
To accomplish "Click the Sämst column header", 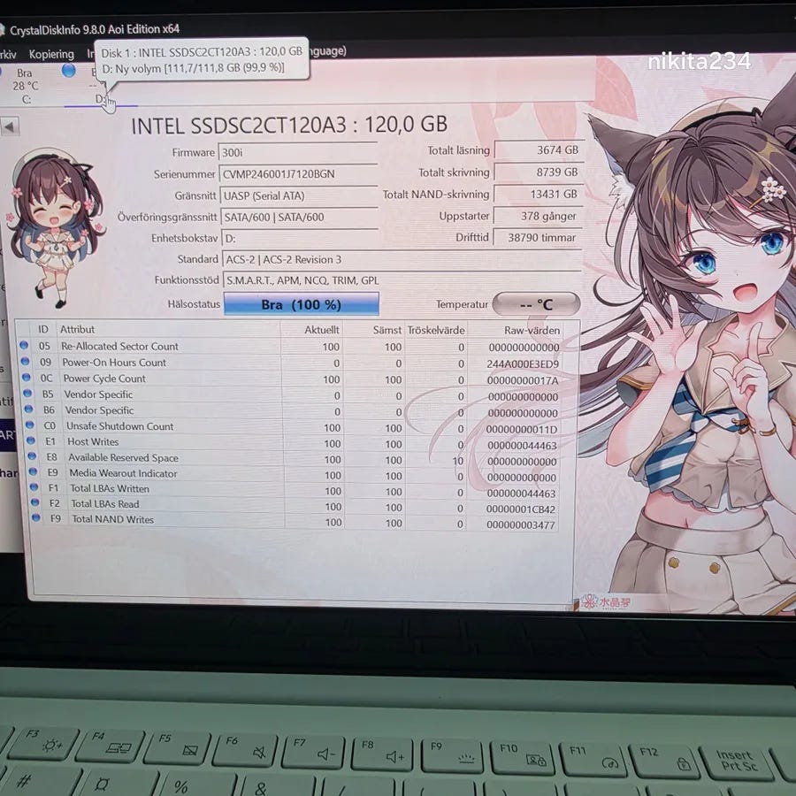I will [x=387, y=330].
